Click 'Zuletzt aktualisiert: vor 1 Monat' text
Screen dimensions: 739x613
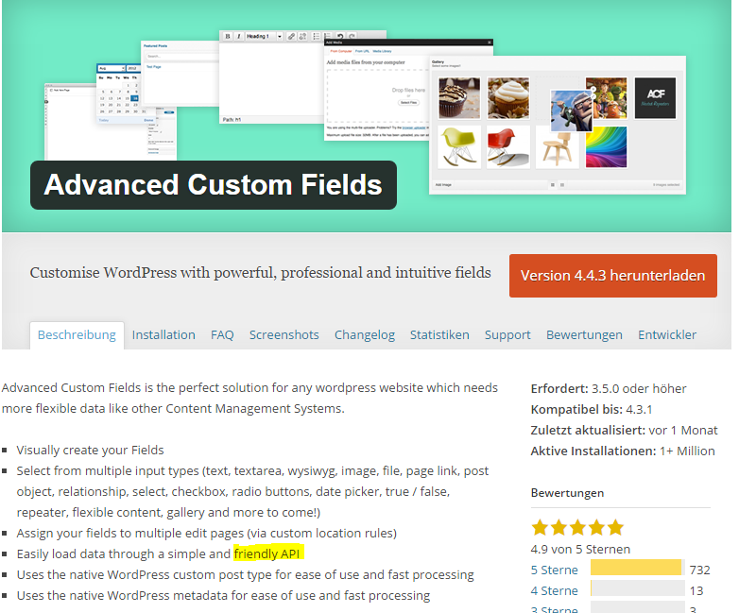tap(624, 430)
